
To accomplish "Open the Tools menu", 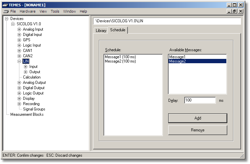I will (x=55, y=11).
